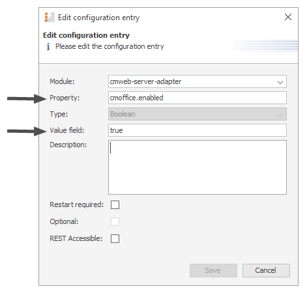
Task: Click the chevron on the Boolean Type dropdown
Action: (280, 115)
